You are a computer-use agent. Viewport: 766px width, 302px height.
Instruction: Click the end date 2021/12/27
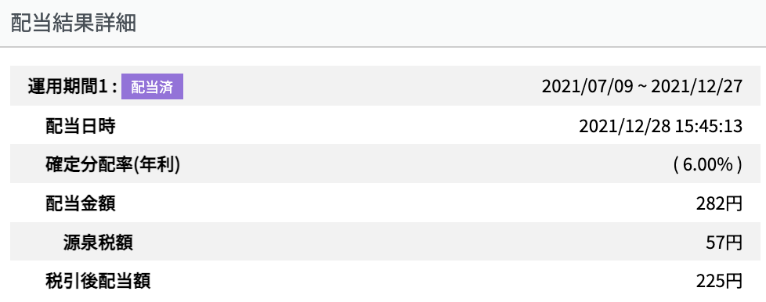(x=696, y=87)
